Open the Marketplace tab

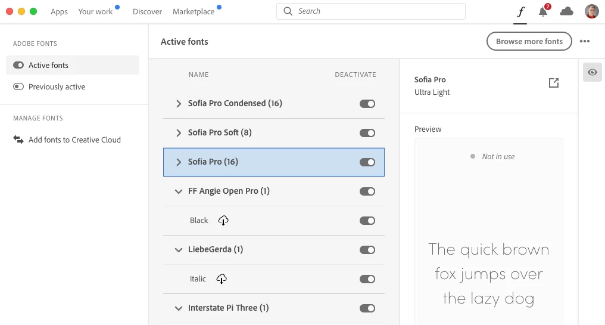coord(194,11)
